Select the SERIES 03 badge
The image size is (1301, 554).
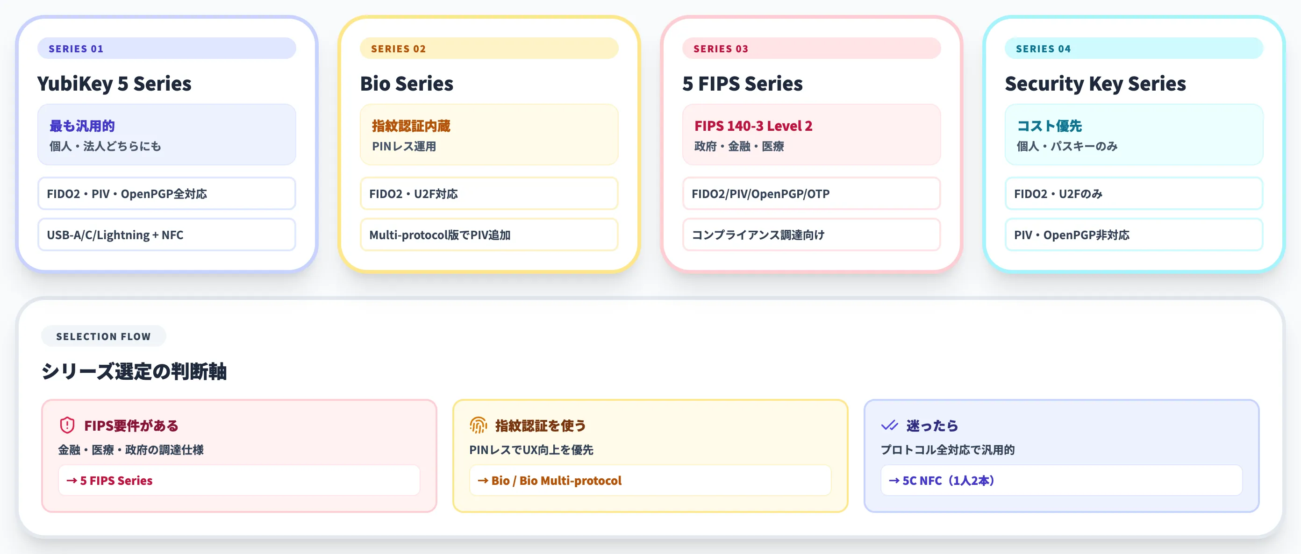812,49
